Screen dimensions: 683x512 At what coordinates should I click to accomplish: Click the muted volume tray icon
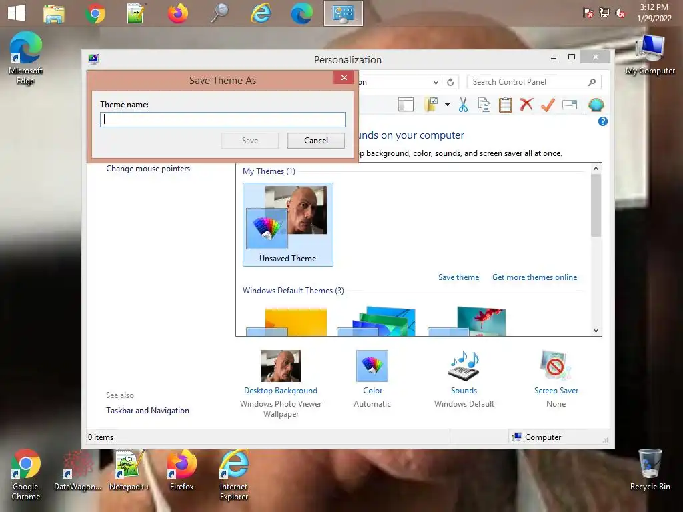point(620,13)
